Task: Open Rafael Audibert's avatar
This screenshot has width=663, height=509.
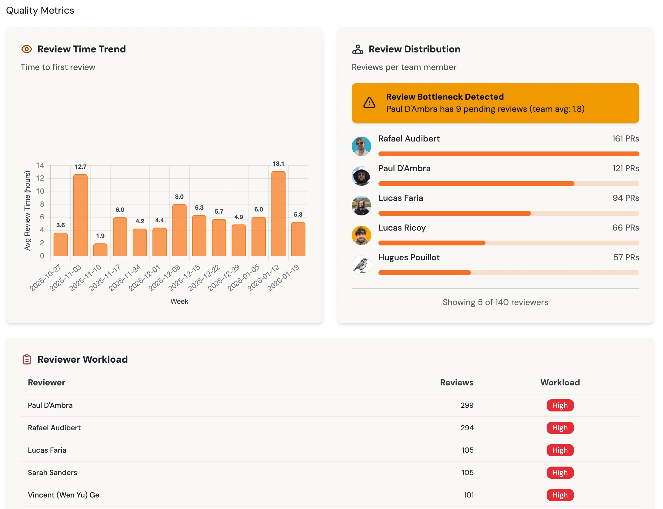Action: pos(361,146)
